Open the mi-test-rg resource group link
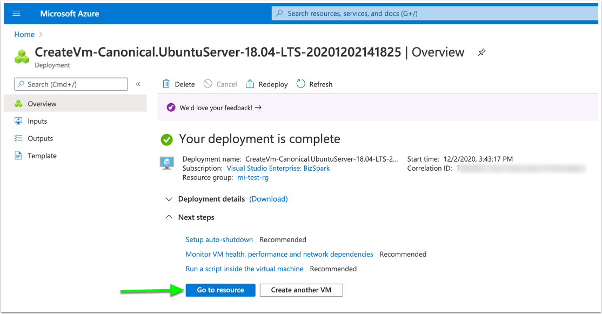 pyautogui.click(x=253, y=178)
